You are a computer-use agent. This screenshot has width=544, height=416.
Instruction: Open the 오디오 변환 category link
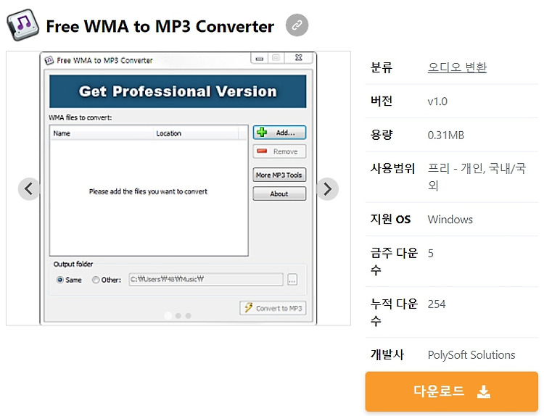point(457,67)
